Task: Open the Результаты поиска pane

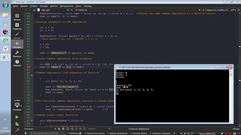Action: pyautogui.click(x=95, y=133)
